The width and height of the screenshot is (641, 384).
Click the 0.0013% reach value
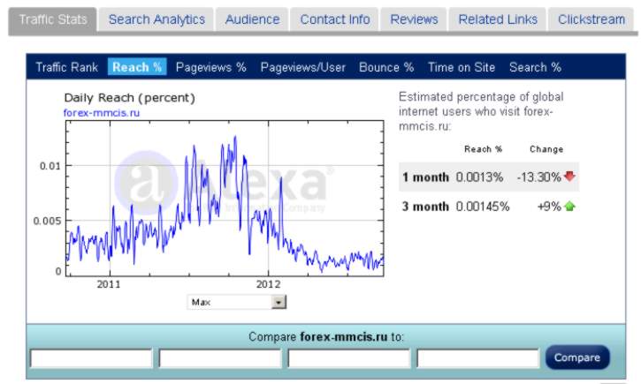(479, 177)
